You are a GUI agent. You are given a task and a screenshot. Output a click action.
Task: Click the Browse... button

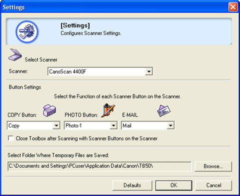(x=213, y=166)
